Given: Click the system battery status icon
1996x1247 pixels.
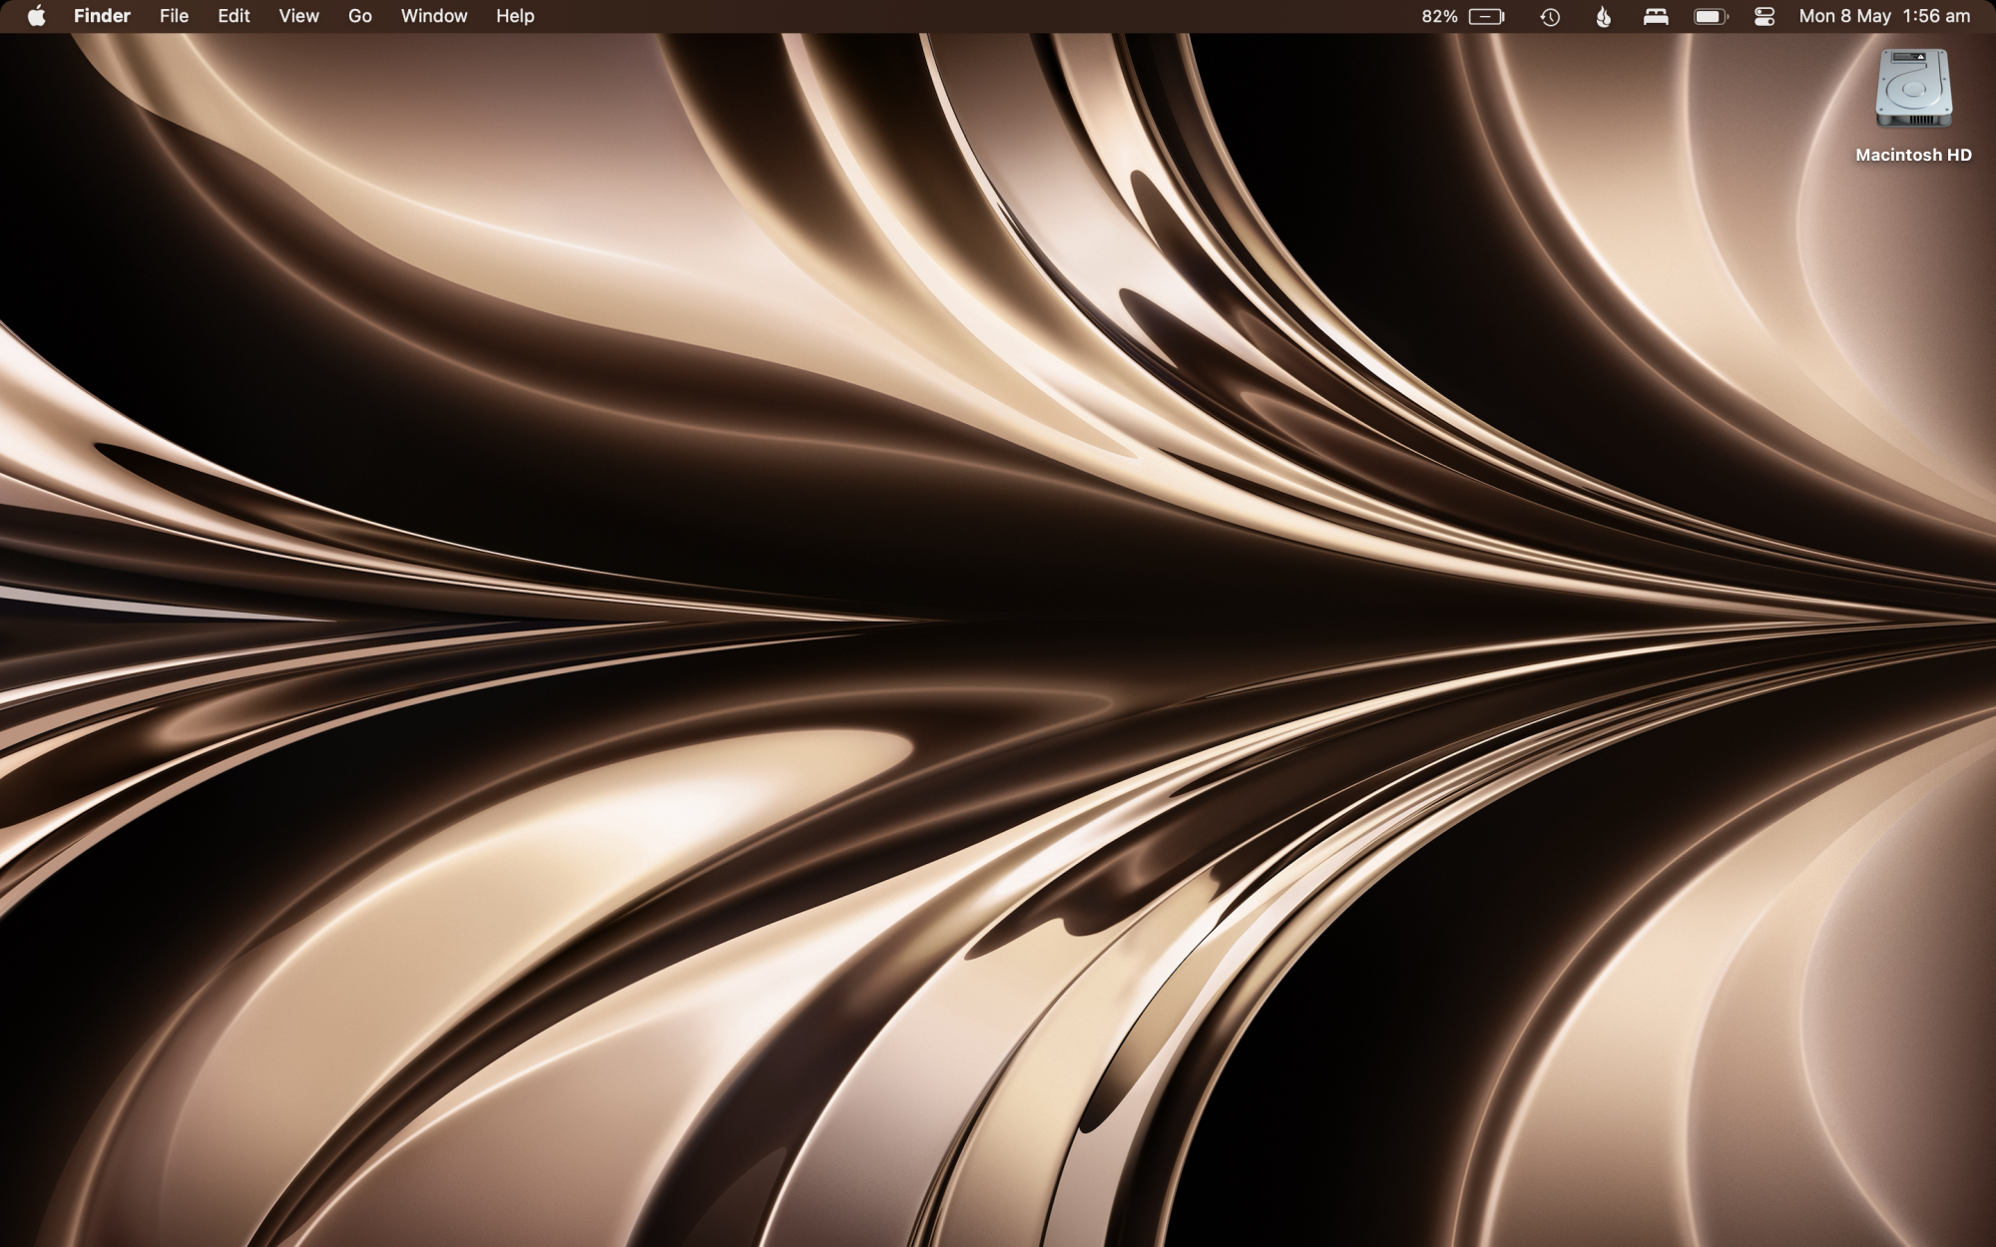Looking at the screenshot, I should pos(1710,17).
